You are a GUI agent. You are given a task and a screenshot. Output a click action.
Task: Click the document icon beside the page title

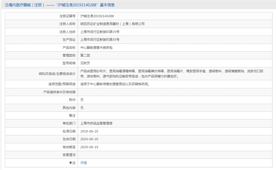7,5
